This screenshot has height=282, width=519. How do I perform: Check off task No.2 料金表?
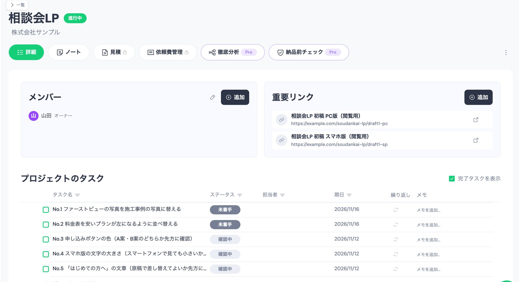46,224
